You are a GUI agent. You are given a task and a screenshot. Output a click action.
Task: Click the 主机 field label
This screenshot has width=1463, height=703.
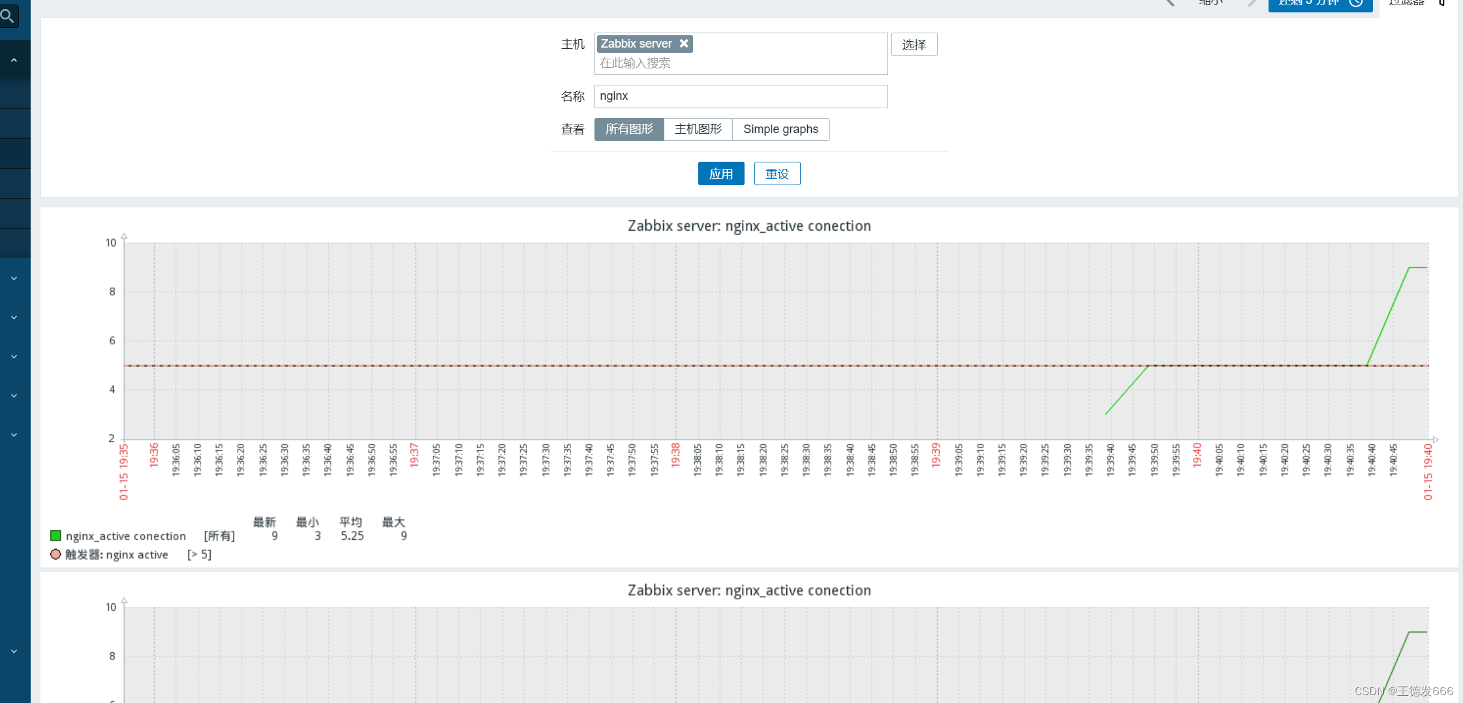coord(573,44)
